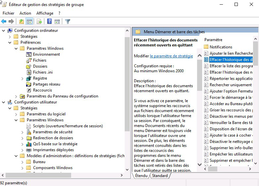Image resolution: width=259 pixels, height=186 pixels.
Task: Open the Action menu
Action: (x=25, y=13)
